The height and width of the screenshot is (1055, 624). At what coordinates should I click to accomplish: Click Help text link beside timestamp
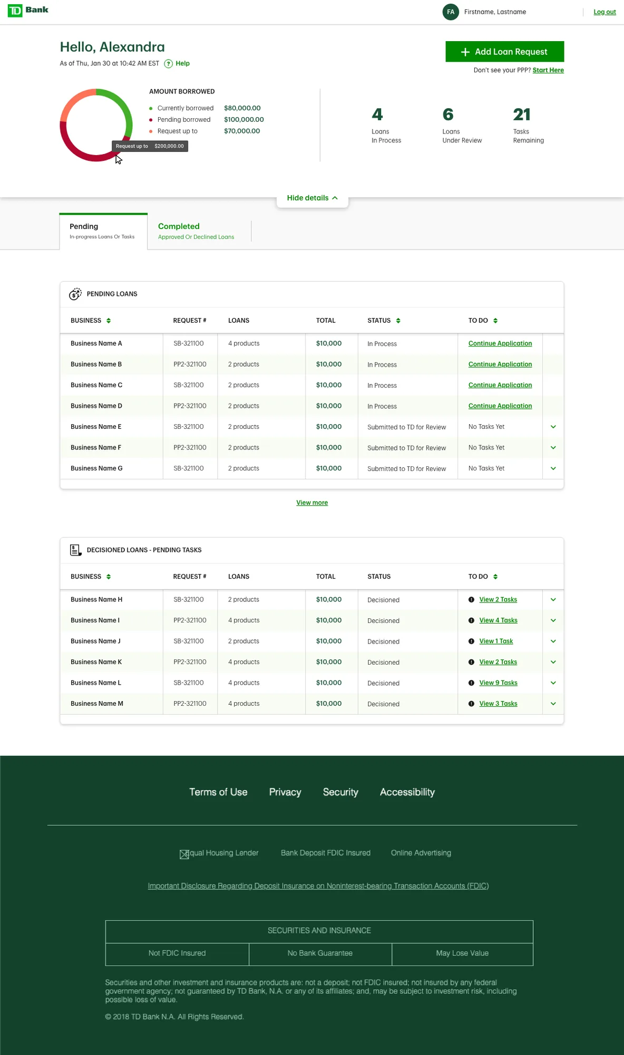pos(182,63)
